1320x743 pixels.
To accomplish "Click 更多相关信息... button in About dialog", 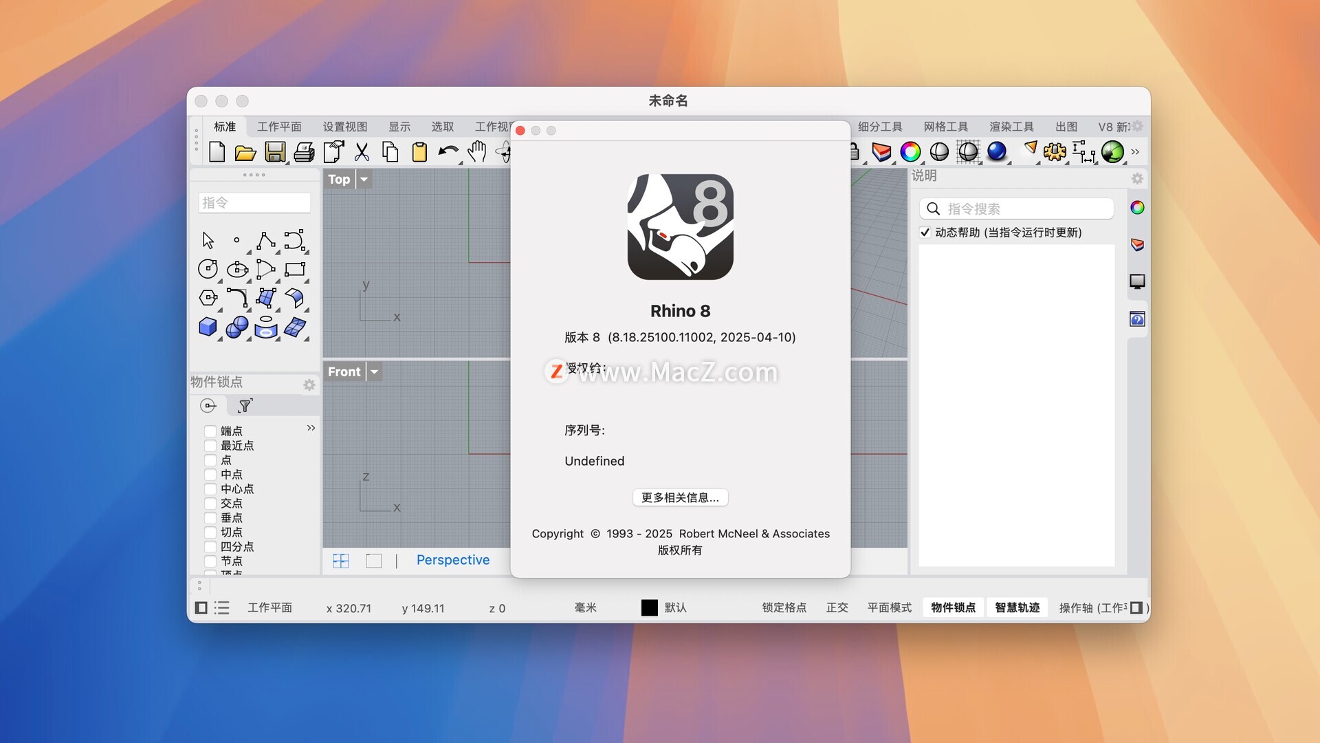I will pos(680,497).
